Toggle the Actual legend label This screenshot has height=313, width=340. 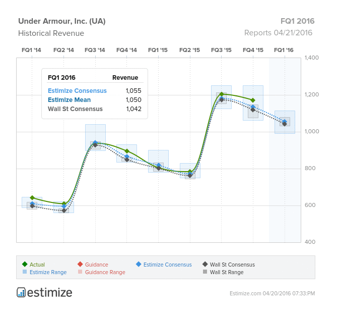coord(37,265)
